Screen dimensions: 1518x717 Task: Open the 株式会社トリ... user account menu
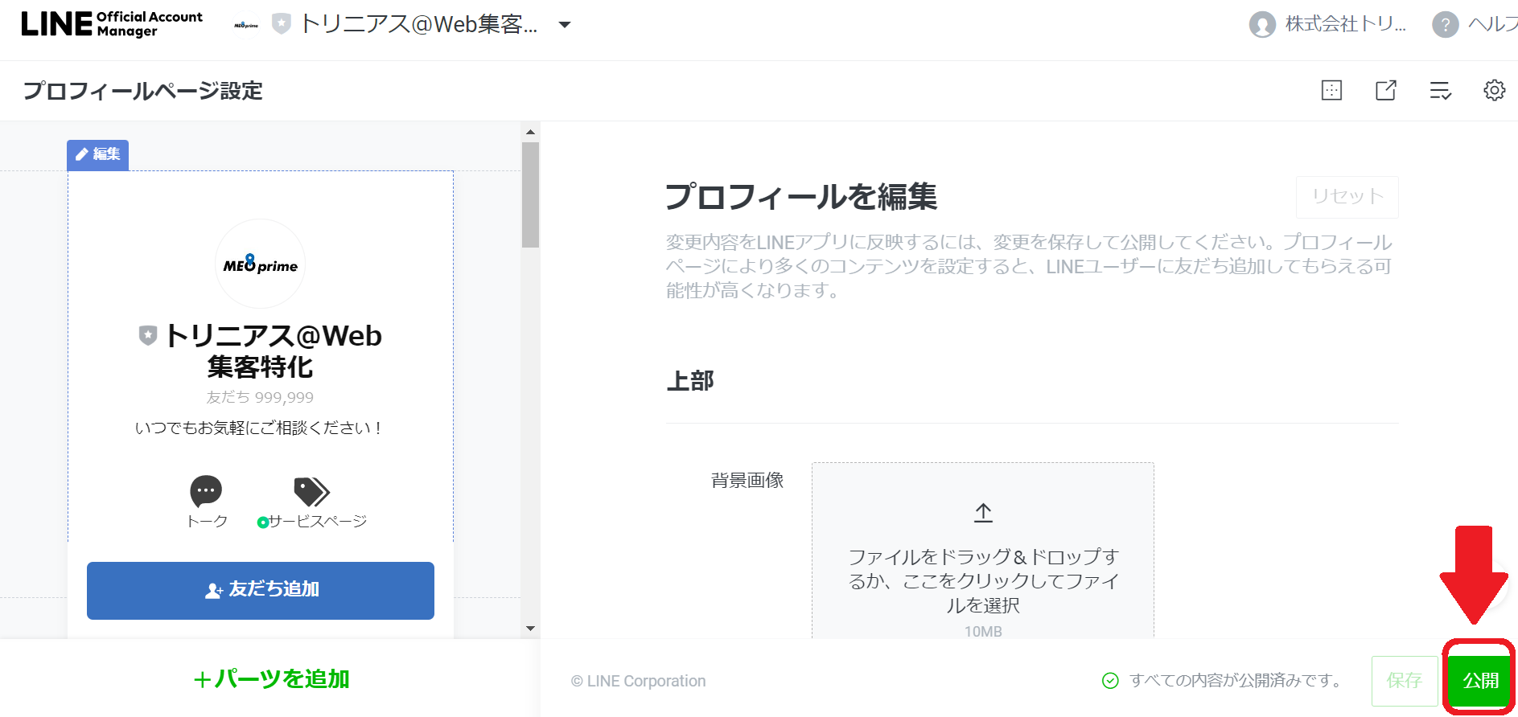point(1327,24)
